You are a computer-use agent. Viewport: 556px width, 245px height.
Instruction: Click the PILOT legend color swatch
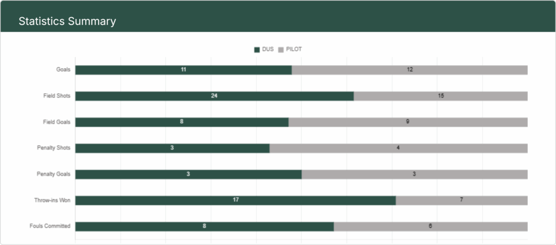(281, 50)
